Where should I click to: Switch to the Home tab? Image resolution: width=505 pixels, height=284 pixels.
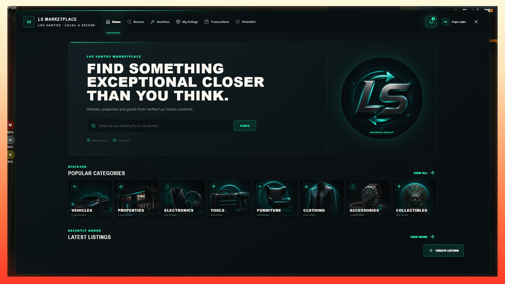point(113,22)
